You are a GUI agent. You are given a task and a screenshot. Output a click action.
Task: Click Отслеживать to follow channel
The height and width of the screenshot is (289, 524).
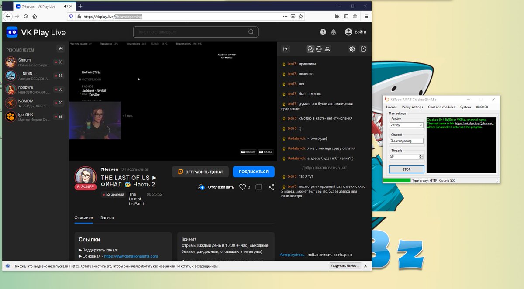click(x=216, y=187)
